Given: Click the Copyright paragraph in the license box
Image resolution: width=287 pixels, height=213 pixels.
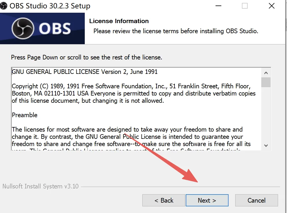Looking at the screenshot, I should 133,94.
